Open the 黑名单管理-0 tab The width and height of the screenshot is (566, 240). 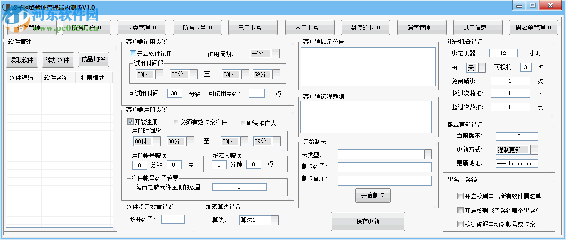coord(534,27)
